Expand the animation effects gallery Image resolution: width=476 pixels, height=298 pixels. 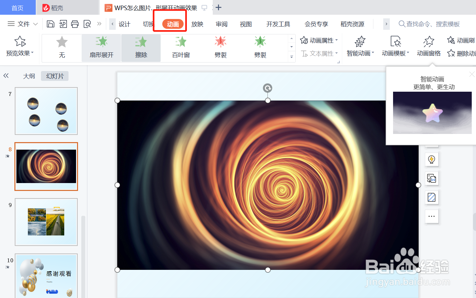pos(291,57)
